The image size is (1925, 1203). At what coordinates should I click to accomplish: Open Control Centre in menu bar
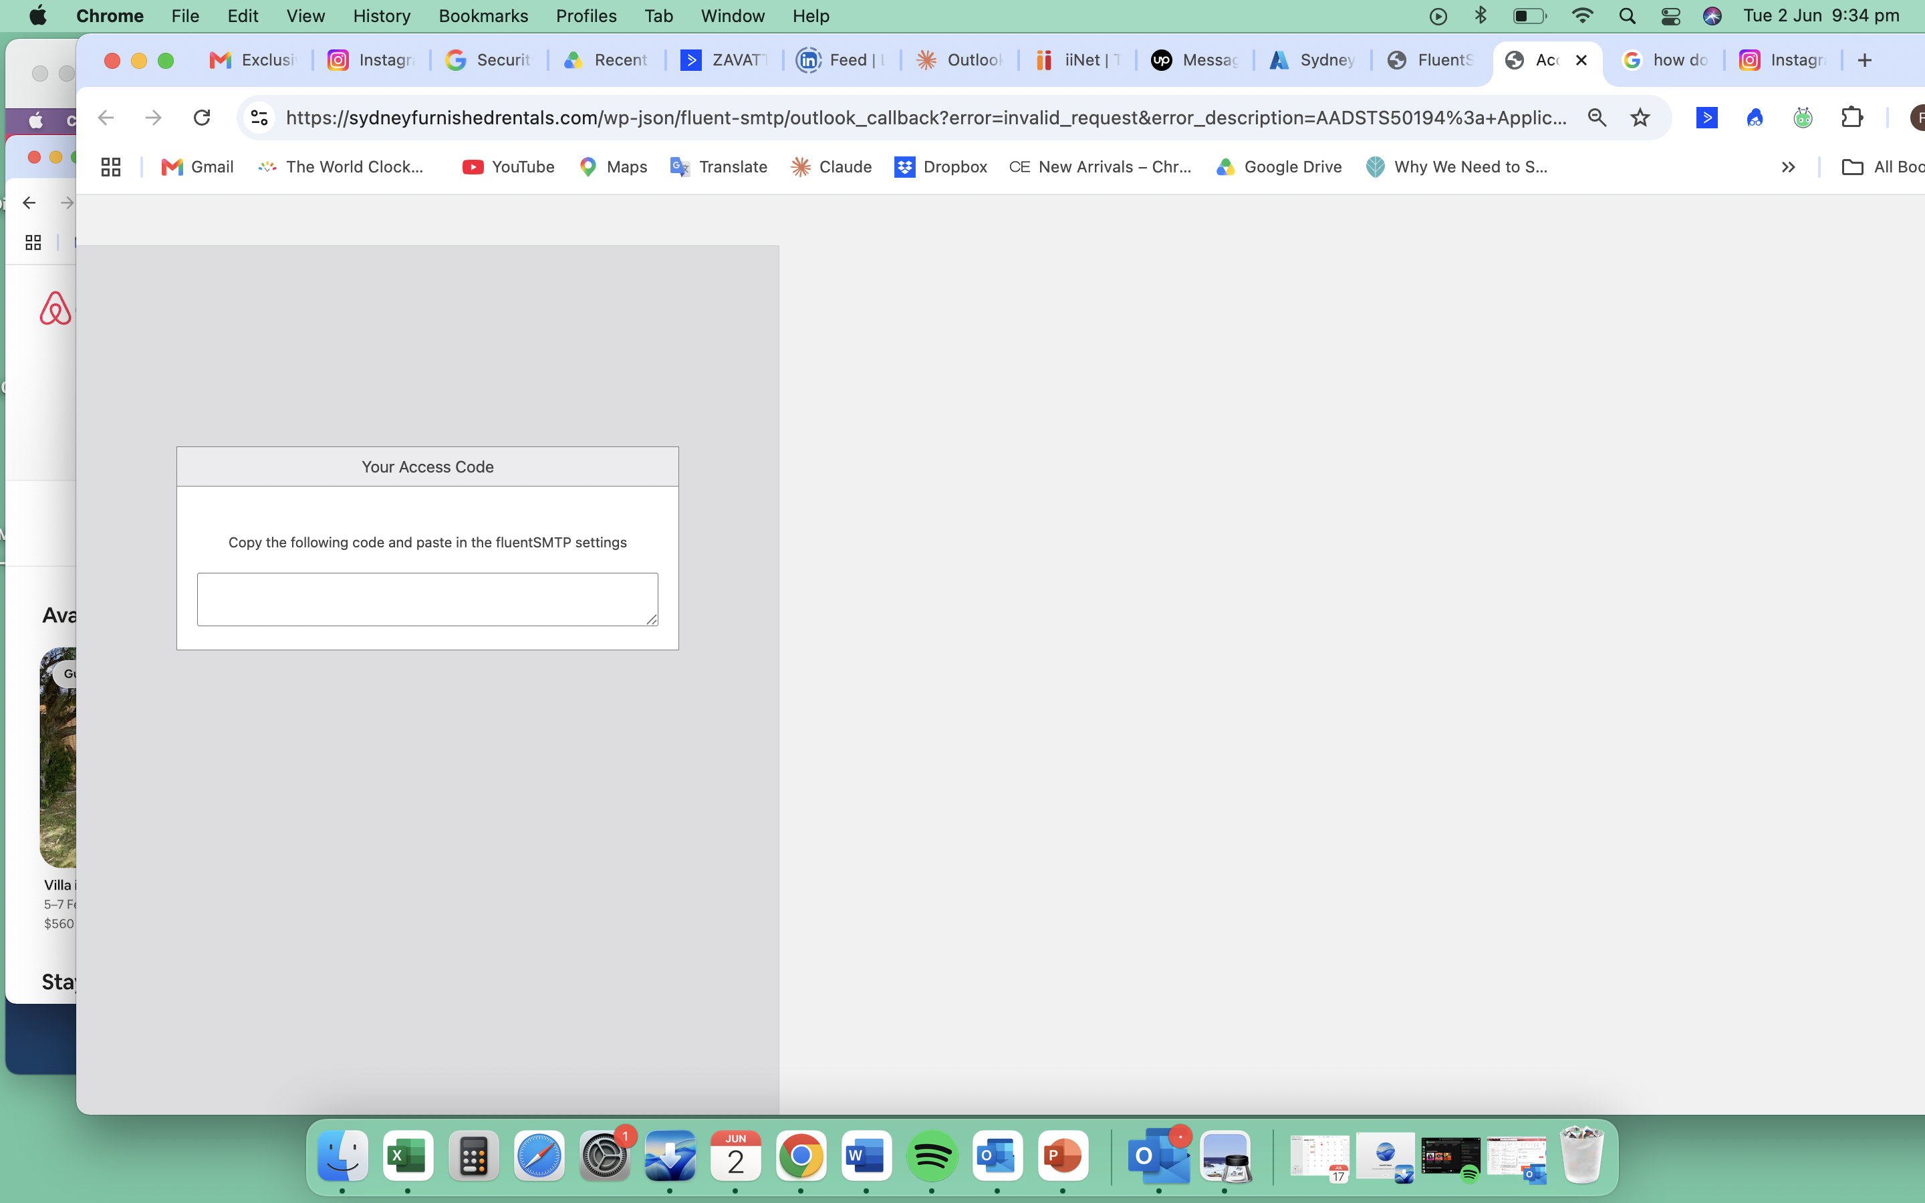click(1670, 16)
